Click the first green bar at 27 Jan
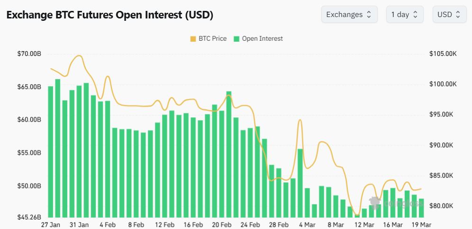This screenshot has height=229, width=472. [x=51, y=151]
